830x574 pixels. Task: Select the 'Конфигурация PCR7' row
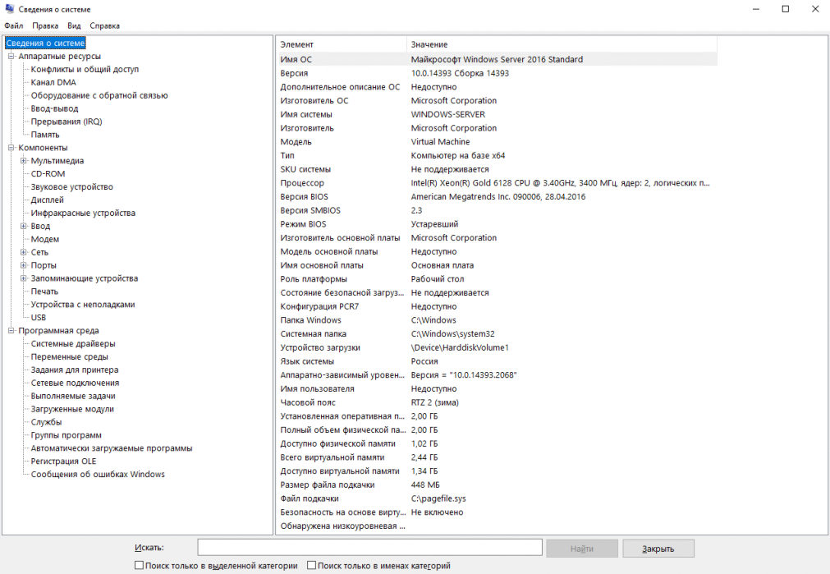pyautogui.click(x=497, y=306)
